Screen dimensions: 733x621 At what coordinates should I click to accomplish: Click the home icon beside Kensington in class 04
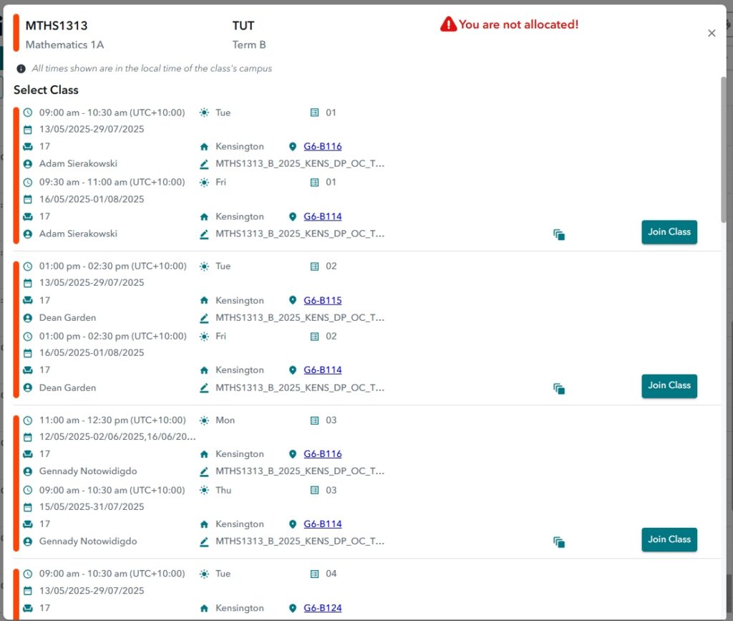204,608
